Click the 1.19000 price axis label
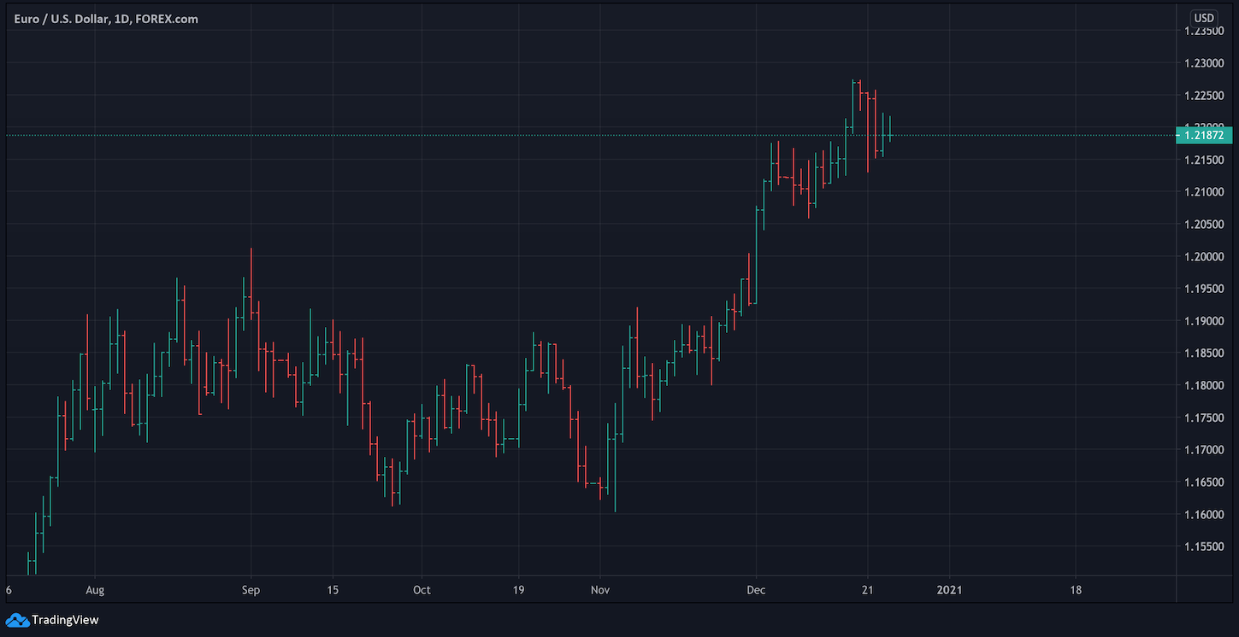The width and height of the screenshot is (1239, 637). click(x=1204, y=321)
